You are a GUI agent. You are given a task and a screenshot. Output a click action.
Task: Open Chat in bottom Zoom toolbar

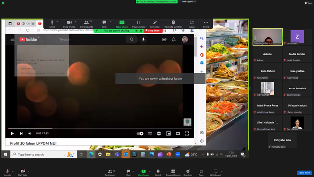pos(128,172)
